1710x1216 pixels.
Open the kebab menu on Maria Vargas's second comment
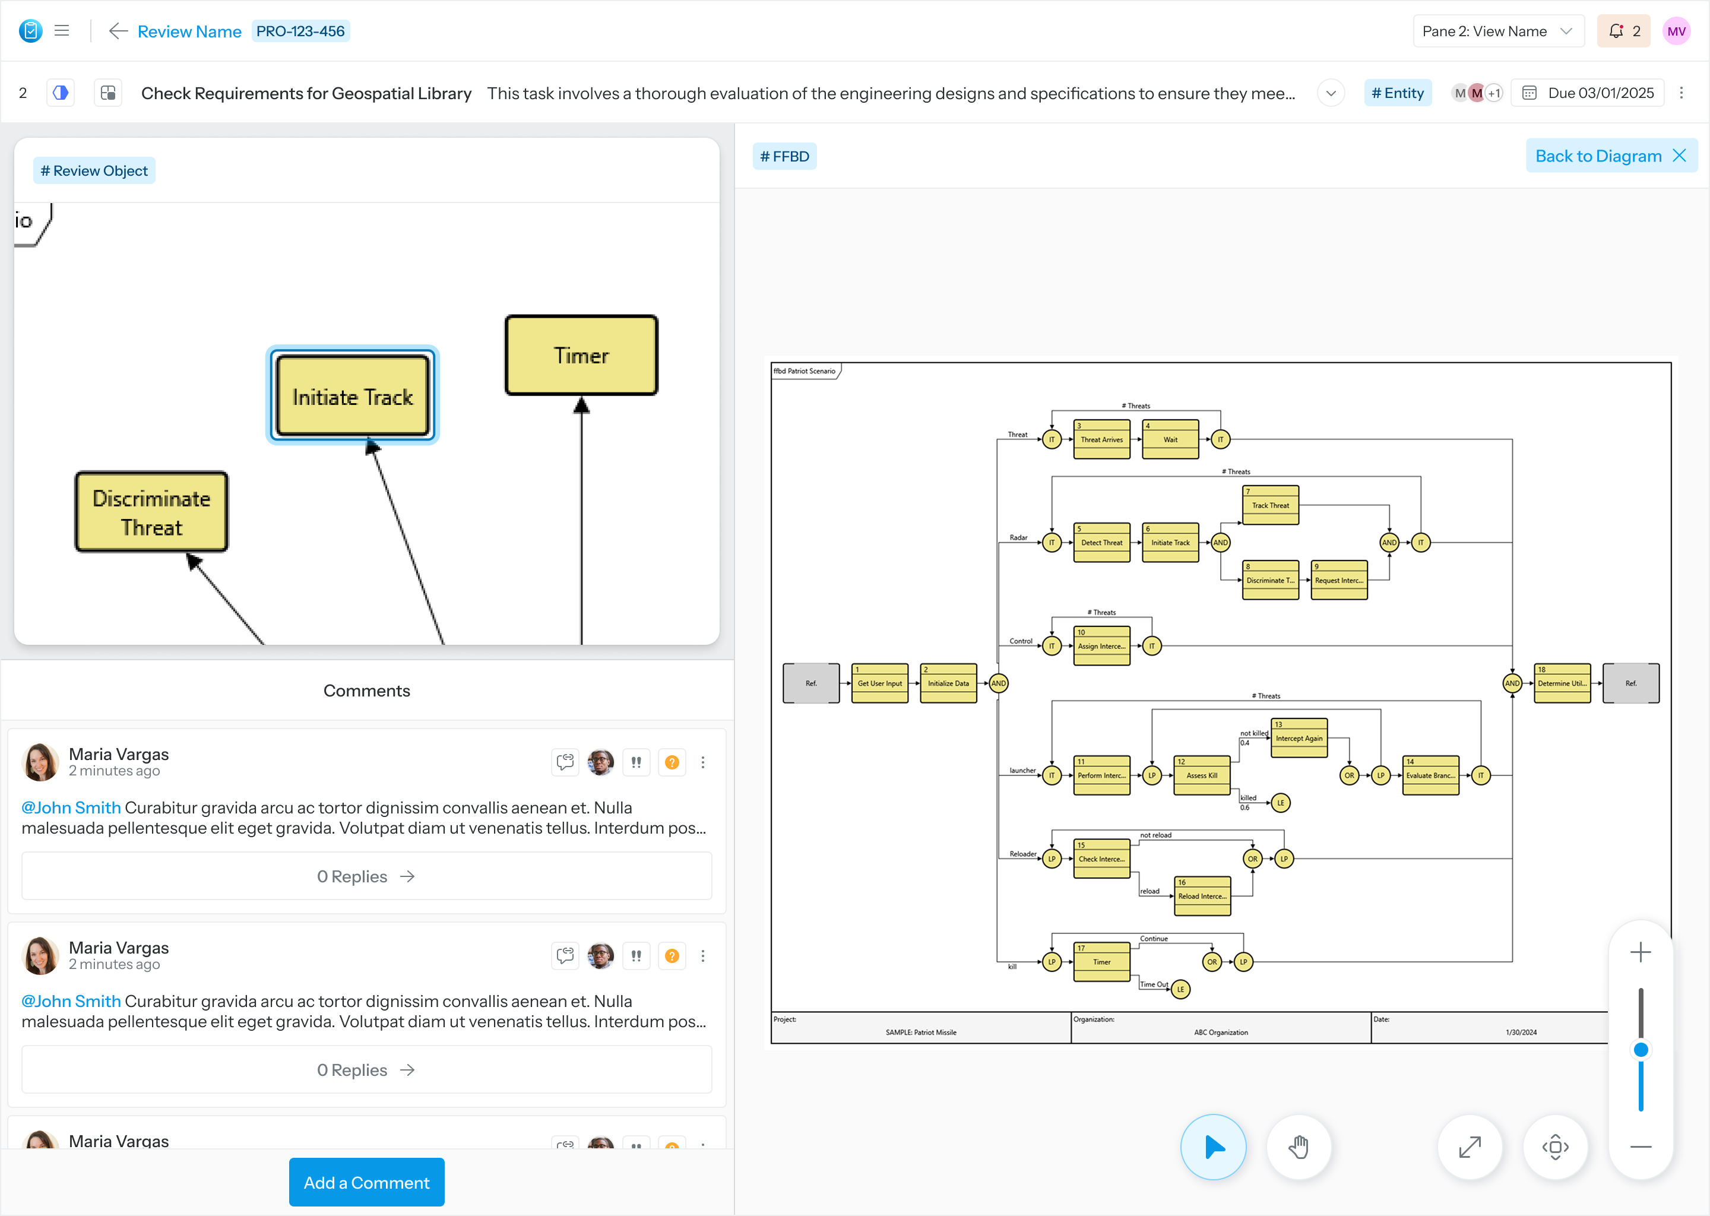[703, 955]
